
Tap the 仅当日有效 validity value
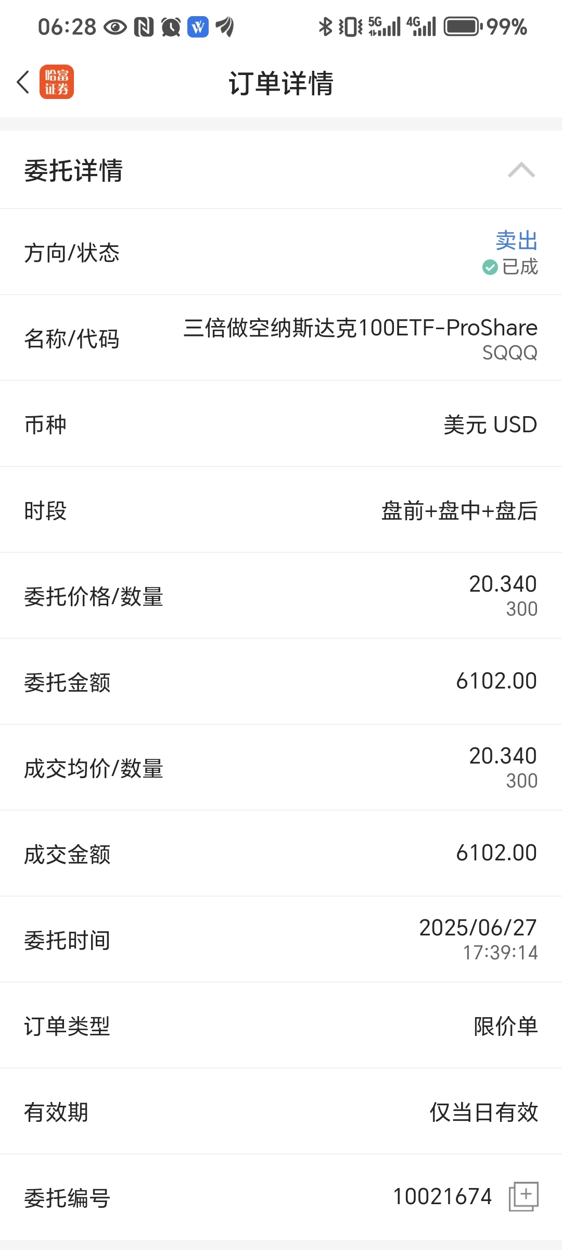[x=483, y=1112]
